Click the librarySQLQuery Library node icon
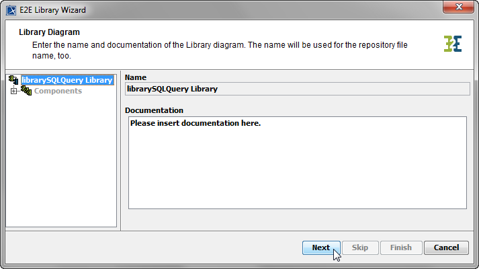The width and height of the screenshot is (479, 269). [x=14, y=80]
